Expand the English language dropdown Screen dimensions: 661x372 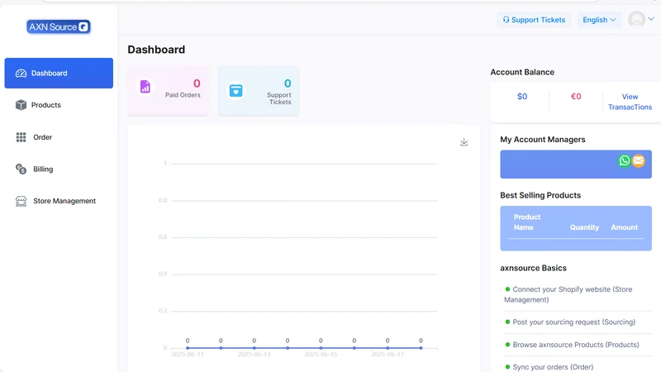pos(599,20)
